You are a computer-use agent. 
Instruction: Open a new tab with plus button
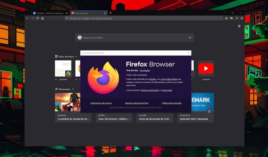111,13
